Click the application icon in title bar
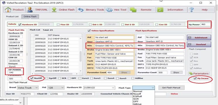This screenshot has width=218, height=105. [x=4, y=3]
